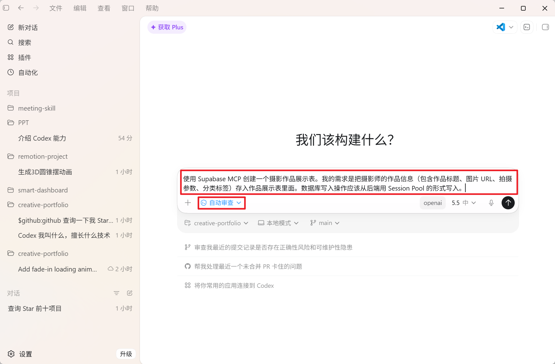
Task: Open the 生成3D圆锥摆动画 conversation
Action: (70, 172)
